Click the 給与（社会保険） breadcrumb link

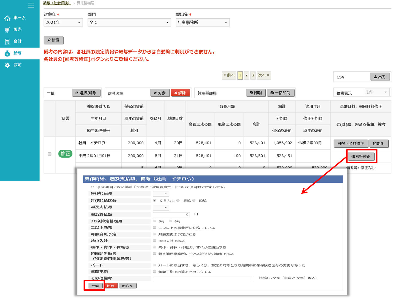pos(57,3)
